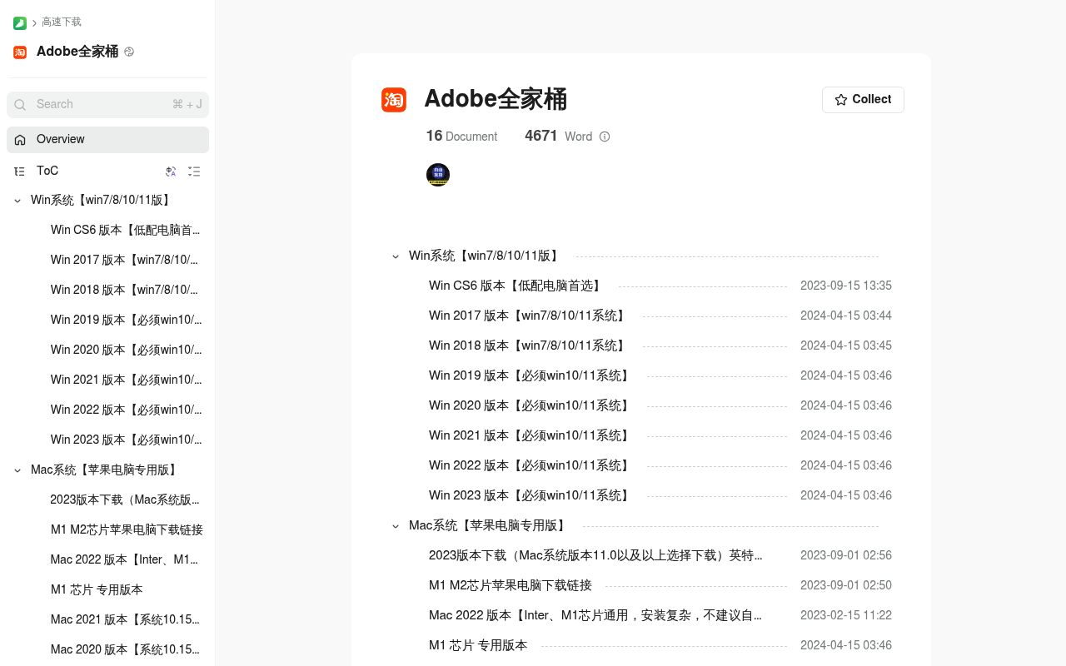Click the orange 淘 icon in the sidebar header
Viewport: 1066px width, 666px height.
(x=20, y=52)
